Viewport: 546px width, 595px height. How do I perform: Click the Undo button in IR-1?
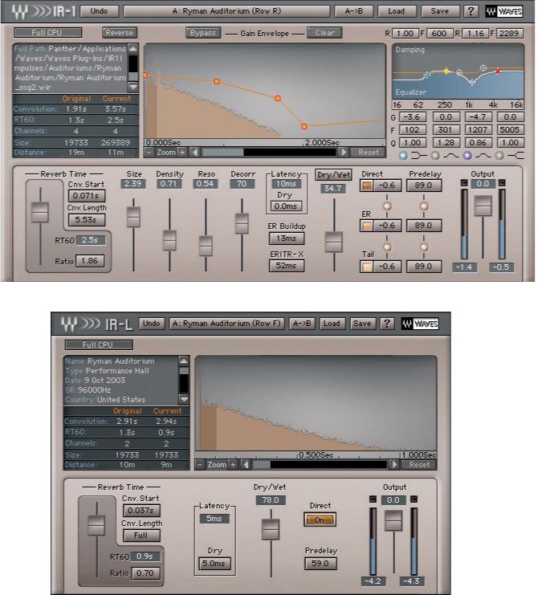click(x=99, y=11)
